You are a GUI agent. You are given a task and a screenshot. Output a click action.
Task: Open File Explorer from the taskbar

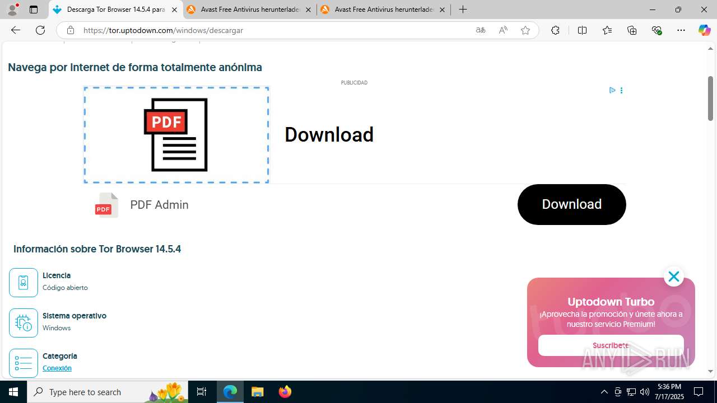[x=257, y=392]
